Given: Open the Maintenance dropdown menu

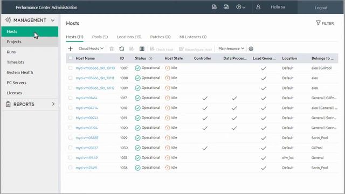Looking at the screenshot, I should point(231,48).
